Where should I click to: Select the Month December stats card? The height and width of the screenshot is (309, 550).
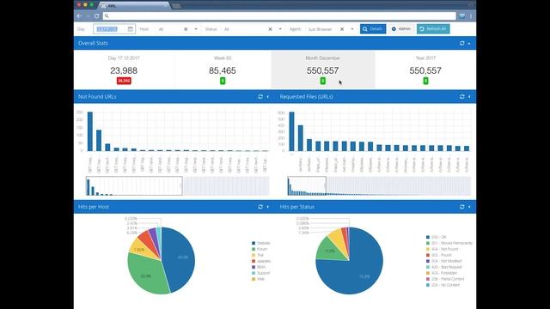coord(323,70)
